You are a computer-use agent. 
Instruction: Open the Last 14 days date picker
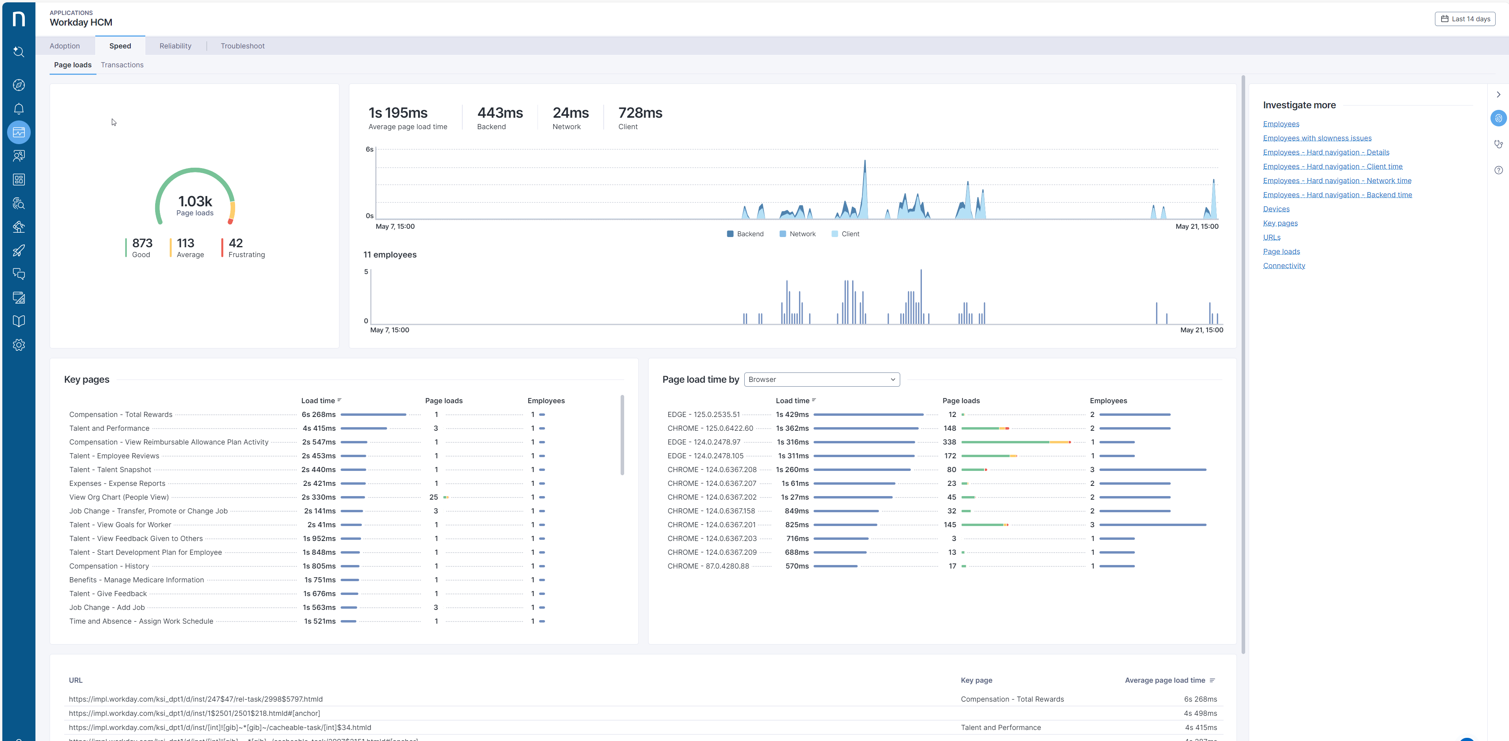pyautogui.click(x=1465, y=19)
